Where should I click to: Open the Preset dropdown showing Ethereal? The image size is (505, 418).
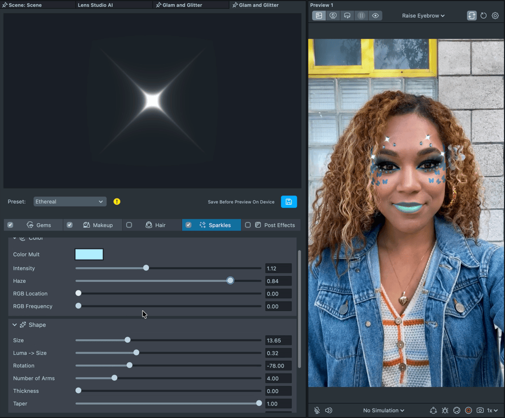69,202
